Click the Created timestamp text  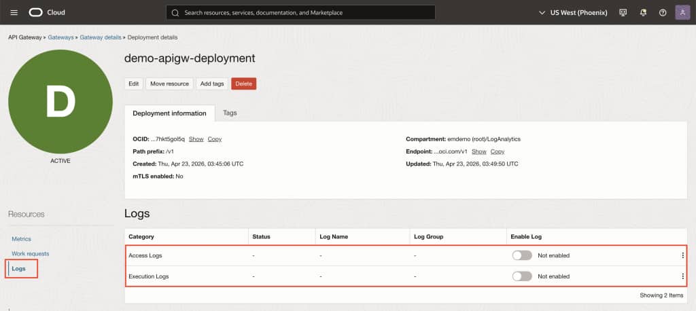[x=201, y=164]
